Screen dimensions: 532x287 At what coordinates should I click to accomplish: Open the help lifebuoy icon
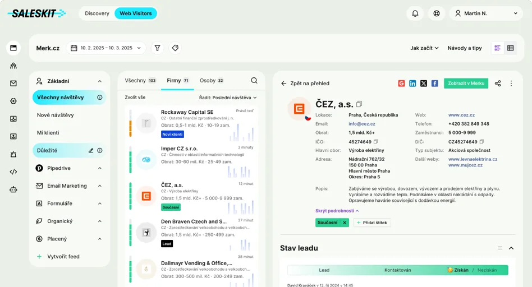(437, 13)
